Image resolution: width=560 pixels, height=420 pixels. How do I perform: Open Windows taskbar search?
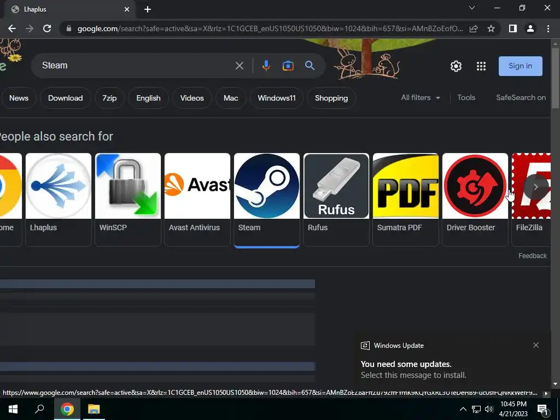click(x=39, y=409)
